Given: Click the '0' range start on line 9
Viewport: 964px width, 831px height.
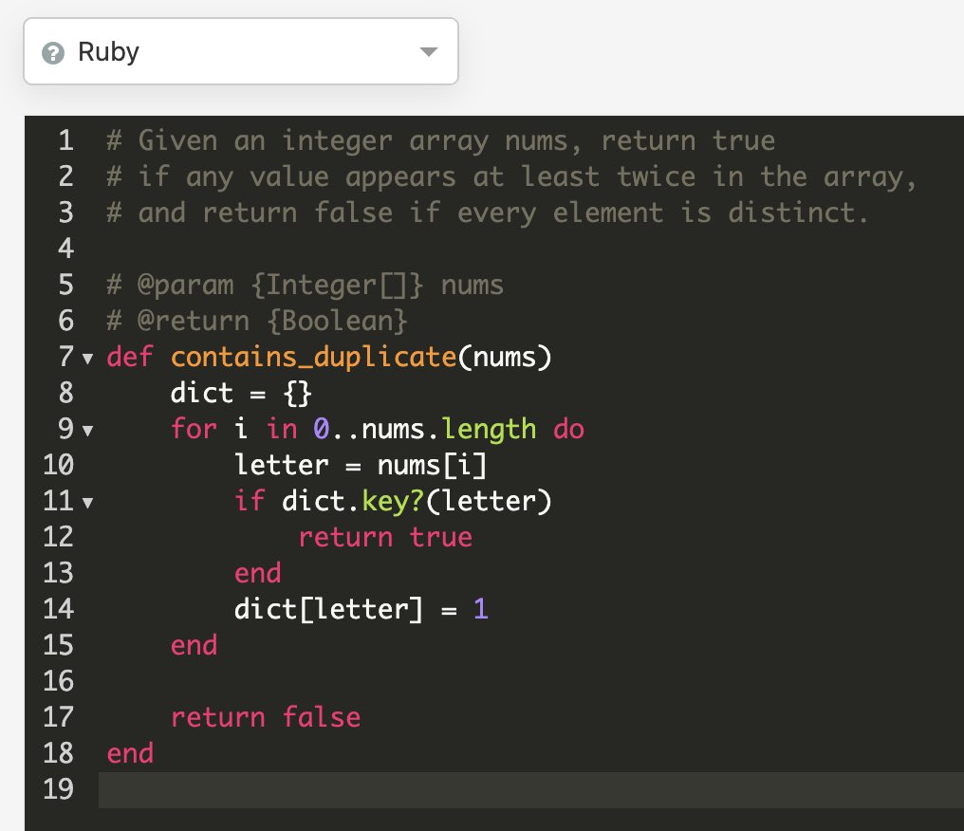Looking at the screenshot, I should click(x=322, y=429).
